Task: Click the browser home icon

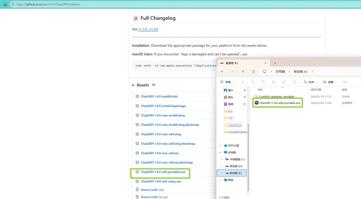Action: point(5,4)
